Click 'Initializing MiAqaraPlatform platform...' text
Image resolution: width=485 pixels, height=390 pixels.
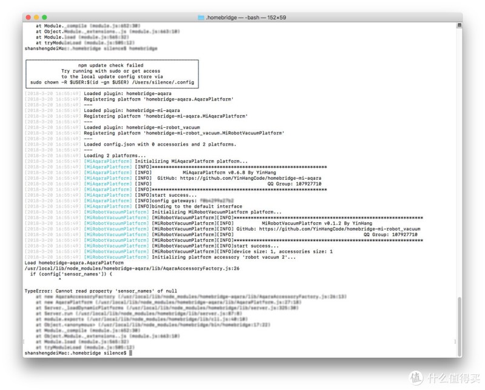191,161
